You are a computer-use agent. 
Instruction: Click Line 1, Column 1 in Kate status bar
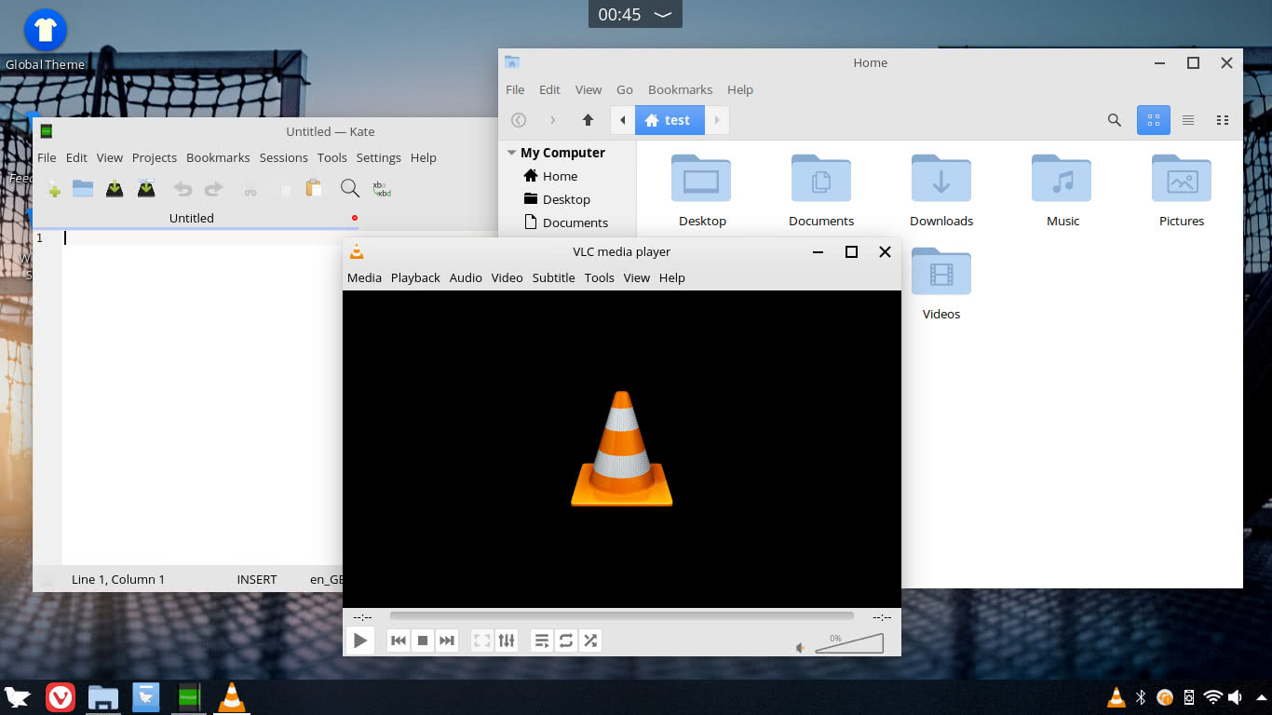tap(118, 579)
